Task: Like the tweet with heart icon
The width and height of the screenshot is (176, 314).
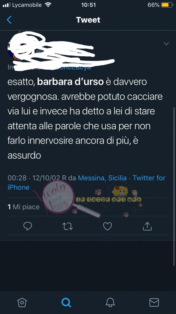Action: coord(107,226)
